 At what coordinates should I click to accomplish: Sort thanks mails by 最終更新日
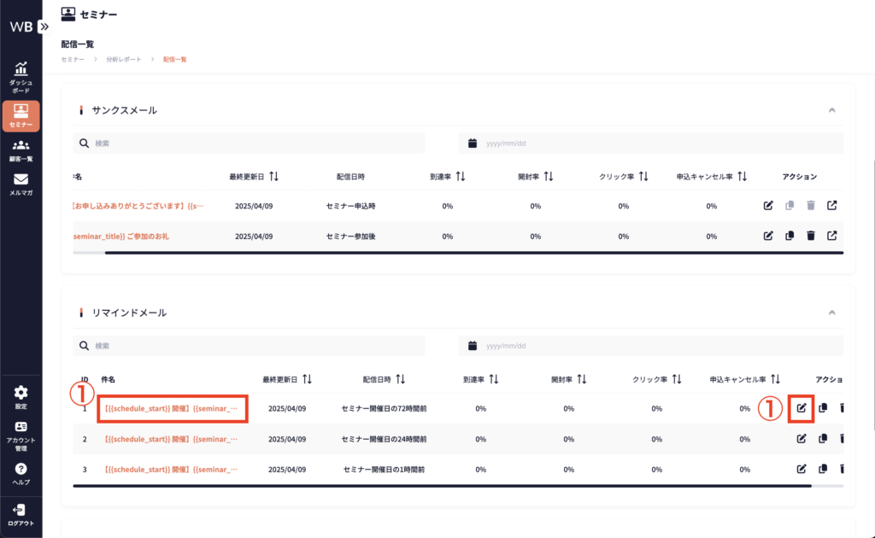[x=273, y=177]
